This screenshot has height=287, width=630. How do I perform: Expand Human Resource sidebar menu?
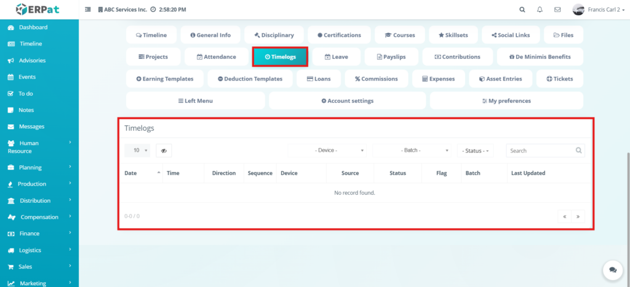click(x=39, y=147)
